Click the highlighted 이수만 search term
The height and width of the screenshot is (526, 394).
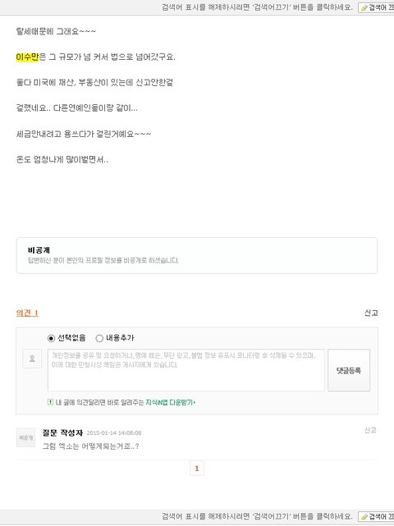tap(28, 57)
